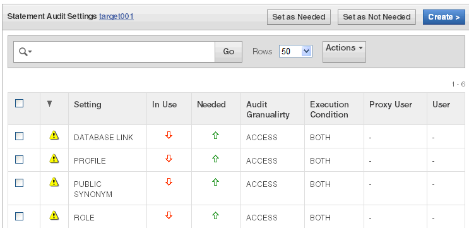Click the red In Use arrow for DATABASE LINK

pos(169,136)
